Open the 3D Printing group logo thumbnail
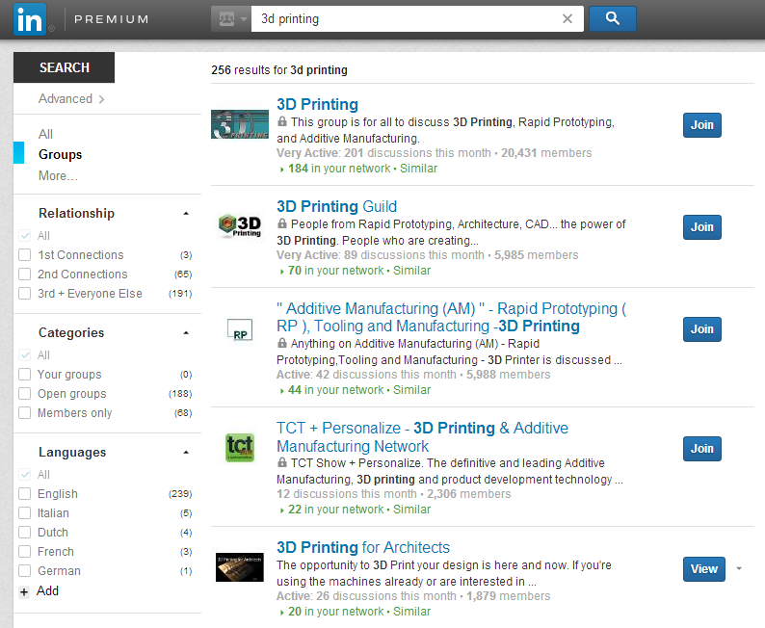The image size is (765, 628). point(240,124)
